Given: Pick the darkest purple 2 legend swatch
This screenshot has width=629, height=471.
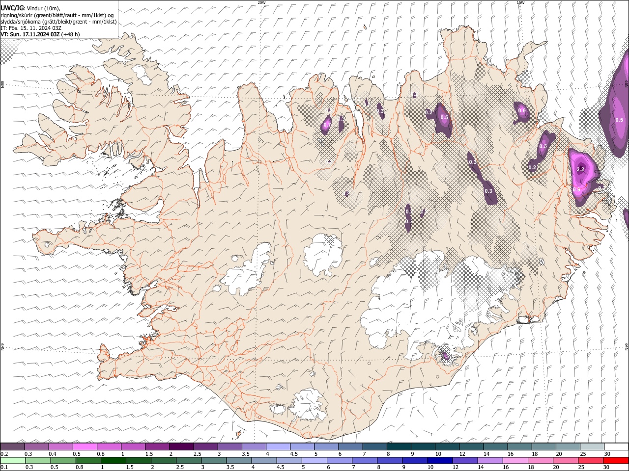Looking at the screenshot, I should [x=181, y=446].
